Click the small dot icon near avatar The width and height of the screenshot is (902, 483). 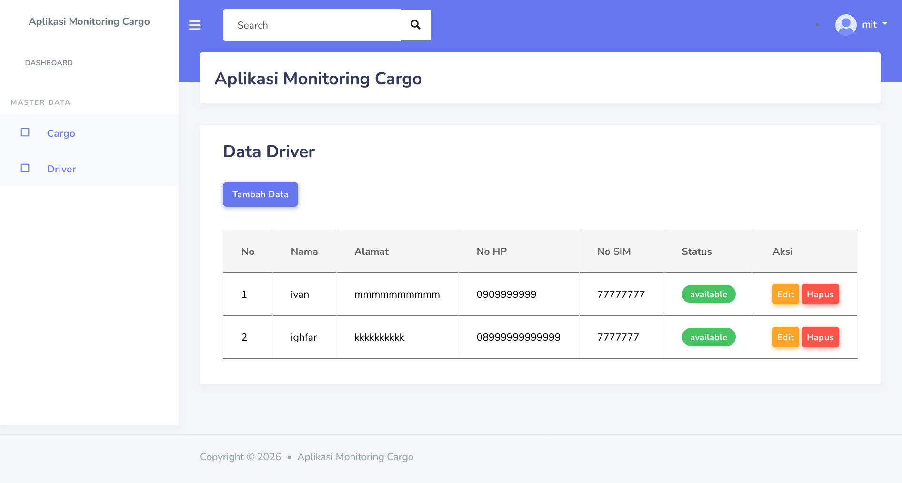pos(818,25)
